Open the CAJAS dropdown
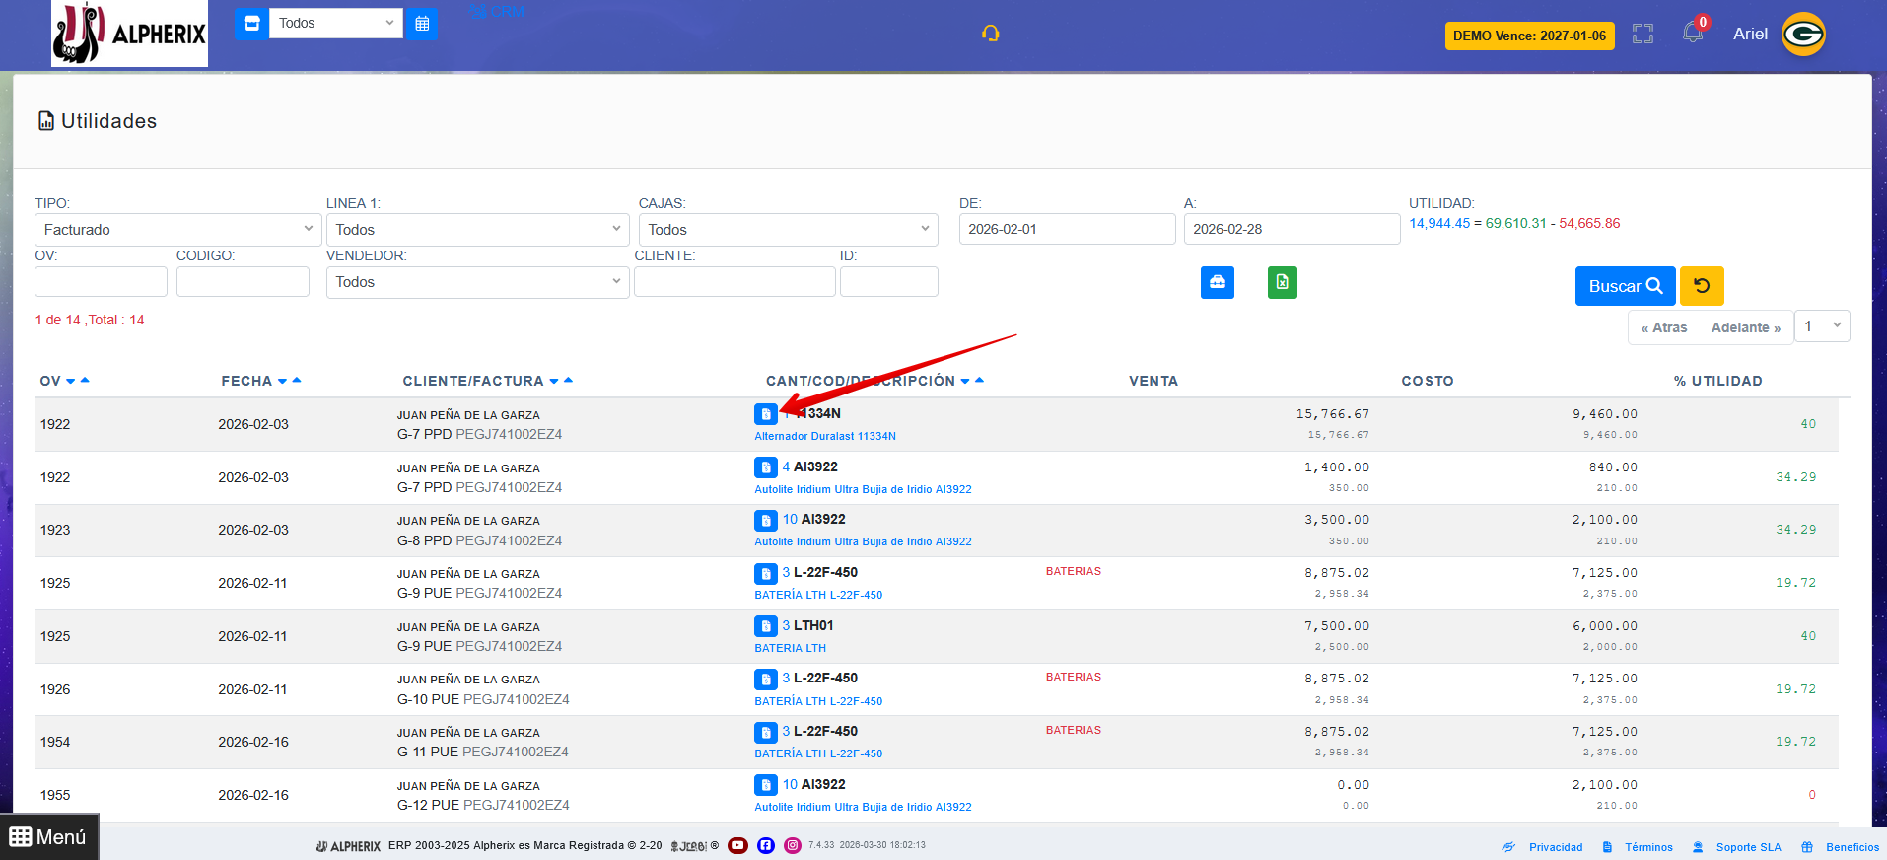Image resolution: width=1887 pixels, height=860 pixels. coord(788,230)
